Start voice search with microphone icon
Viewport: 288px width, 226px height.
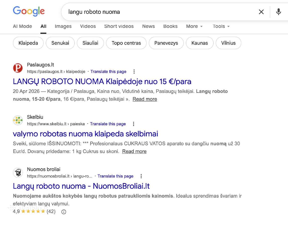278,12
